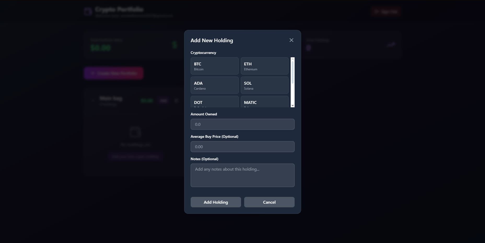Choose the MATIC option

coord(264,102)
